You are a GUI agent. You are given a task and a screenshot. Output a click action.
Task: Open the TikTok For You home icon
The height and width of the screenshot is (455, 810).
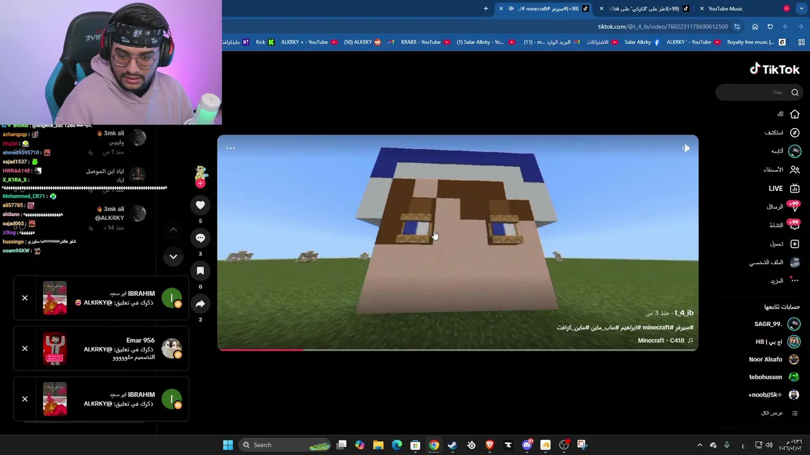795,114
